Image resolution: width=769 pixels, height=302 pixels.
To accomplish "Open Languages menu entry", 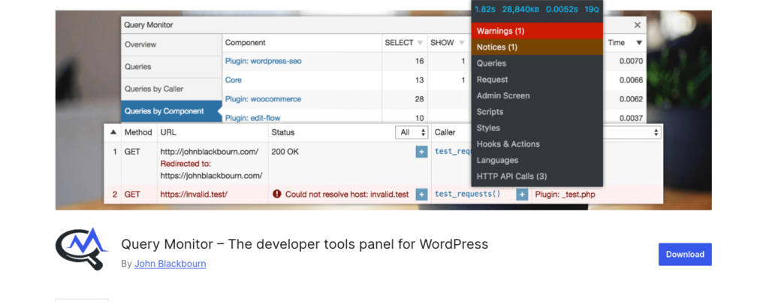I will 537,160.
